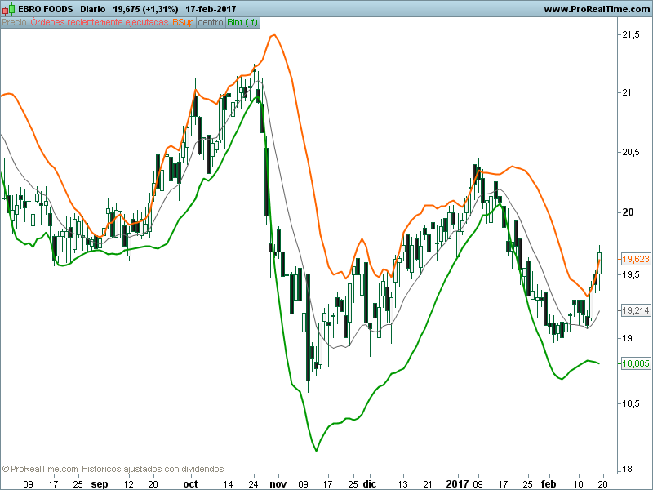Click the EBRO FOODS instrument name
653x490 pixels.
point(46,9)
